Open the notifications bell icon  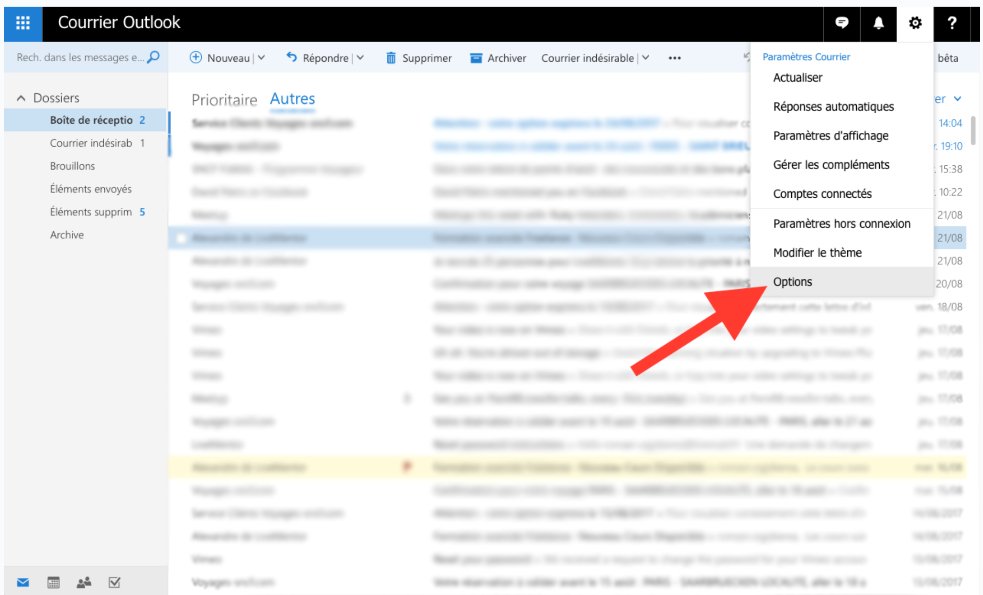pos(878,22)
